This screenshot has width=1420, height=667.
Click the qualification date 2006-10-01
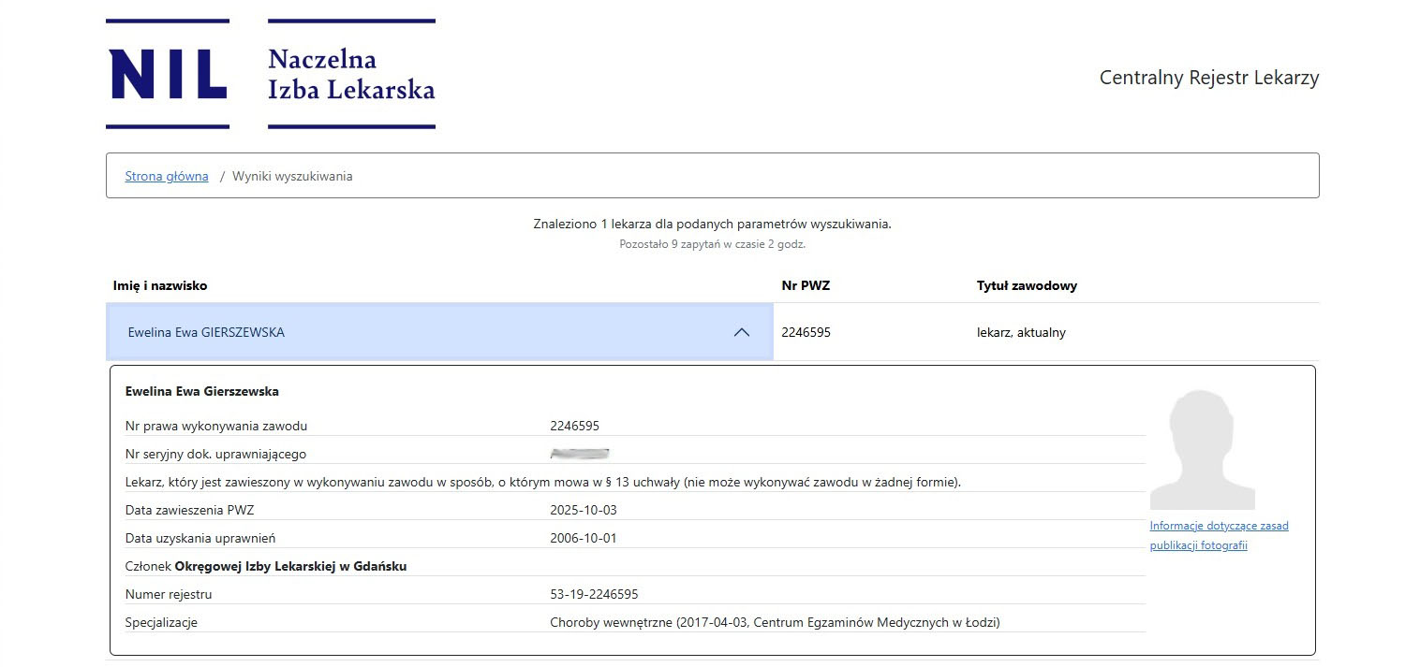(x=584, y=538)
